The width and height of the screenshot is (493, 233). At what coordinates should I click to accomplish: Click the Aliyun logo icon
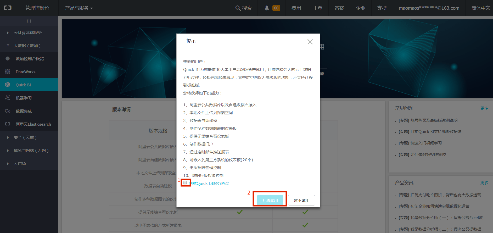coord(8,8)
